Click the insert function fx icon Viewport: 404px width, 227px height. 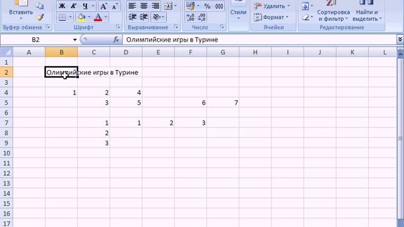(116, 40)
